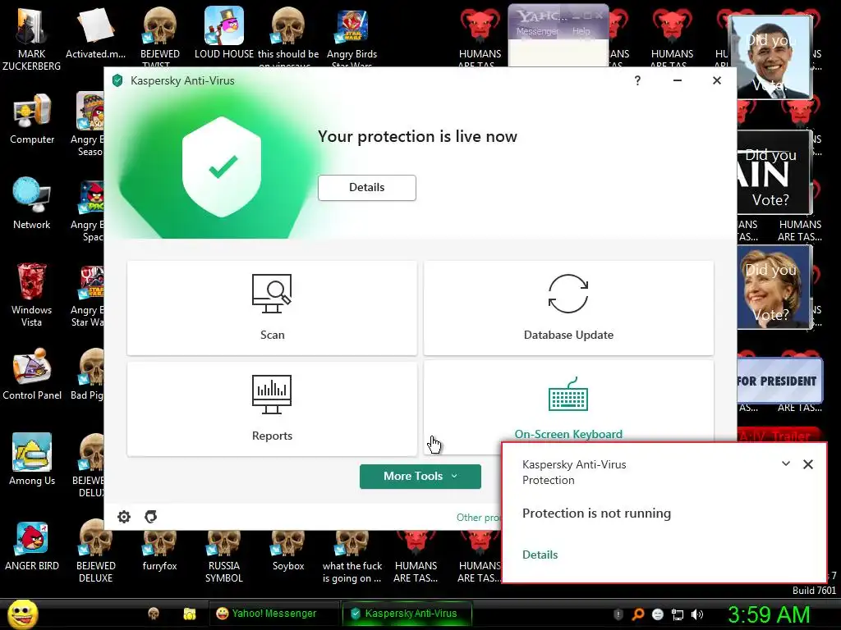This screenshot has height=630, width=841.
Task: Select the Windows Vista recycle bin icon
Action: [32, 294]
